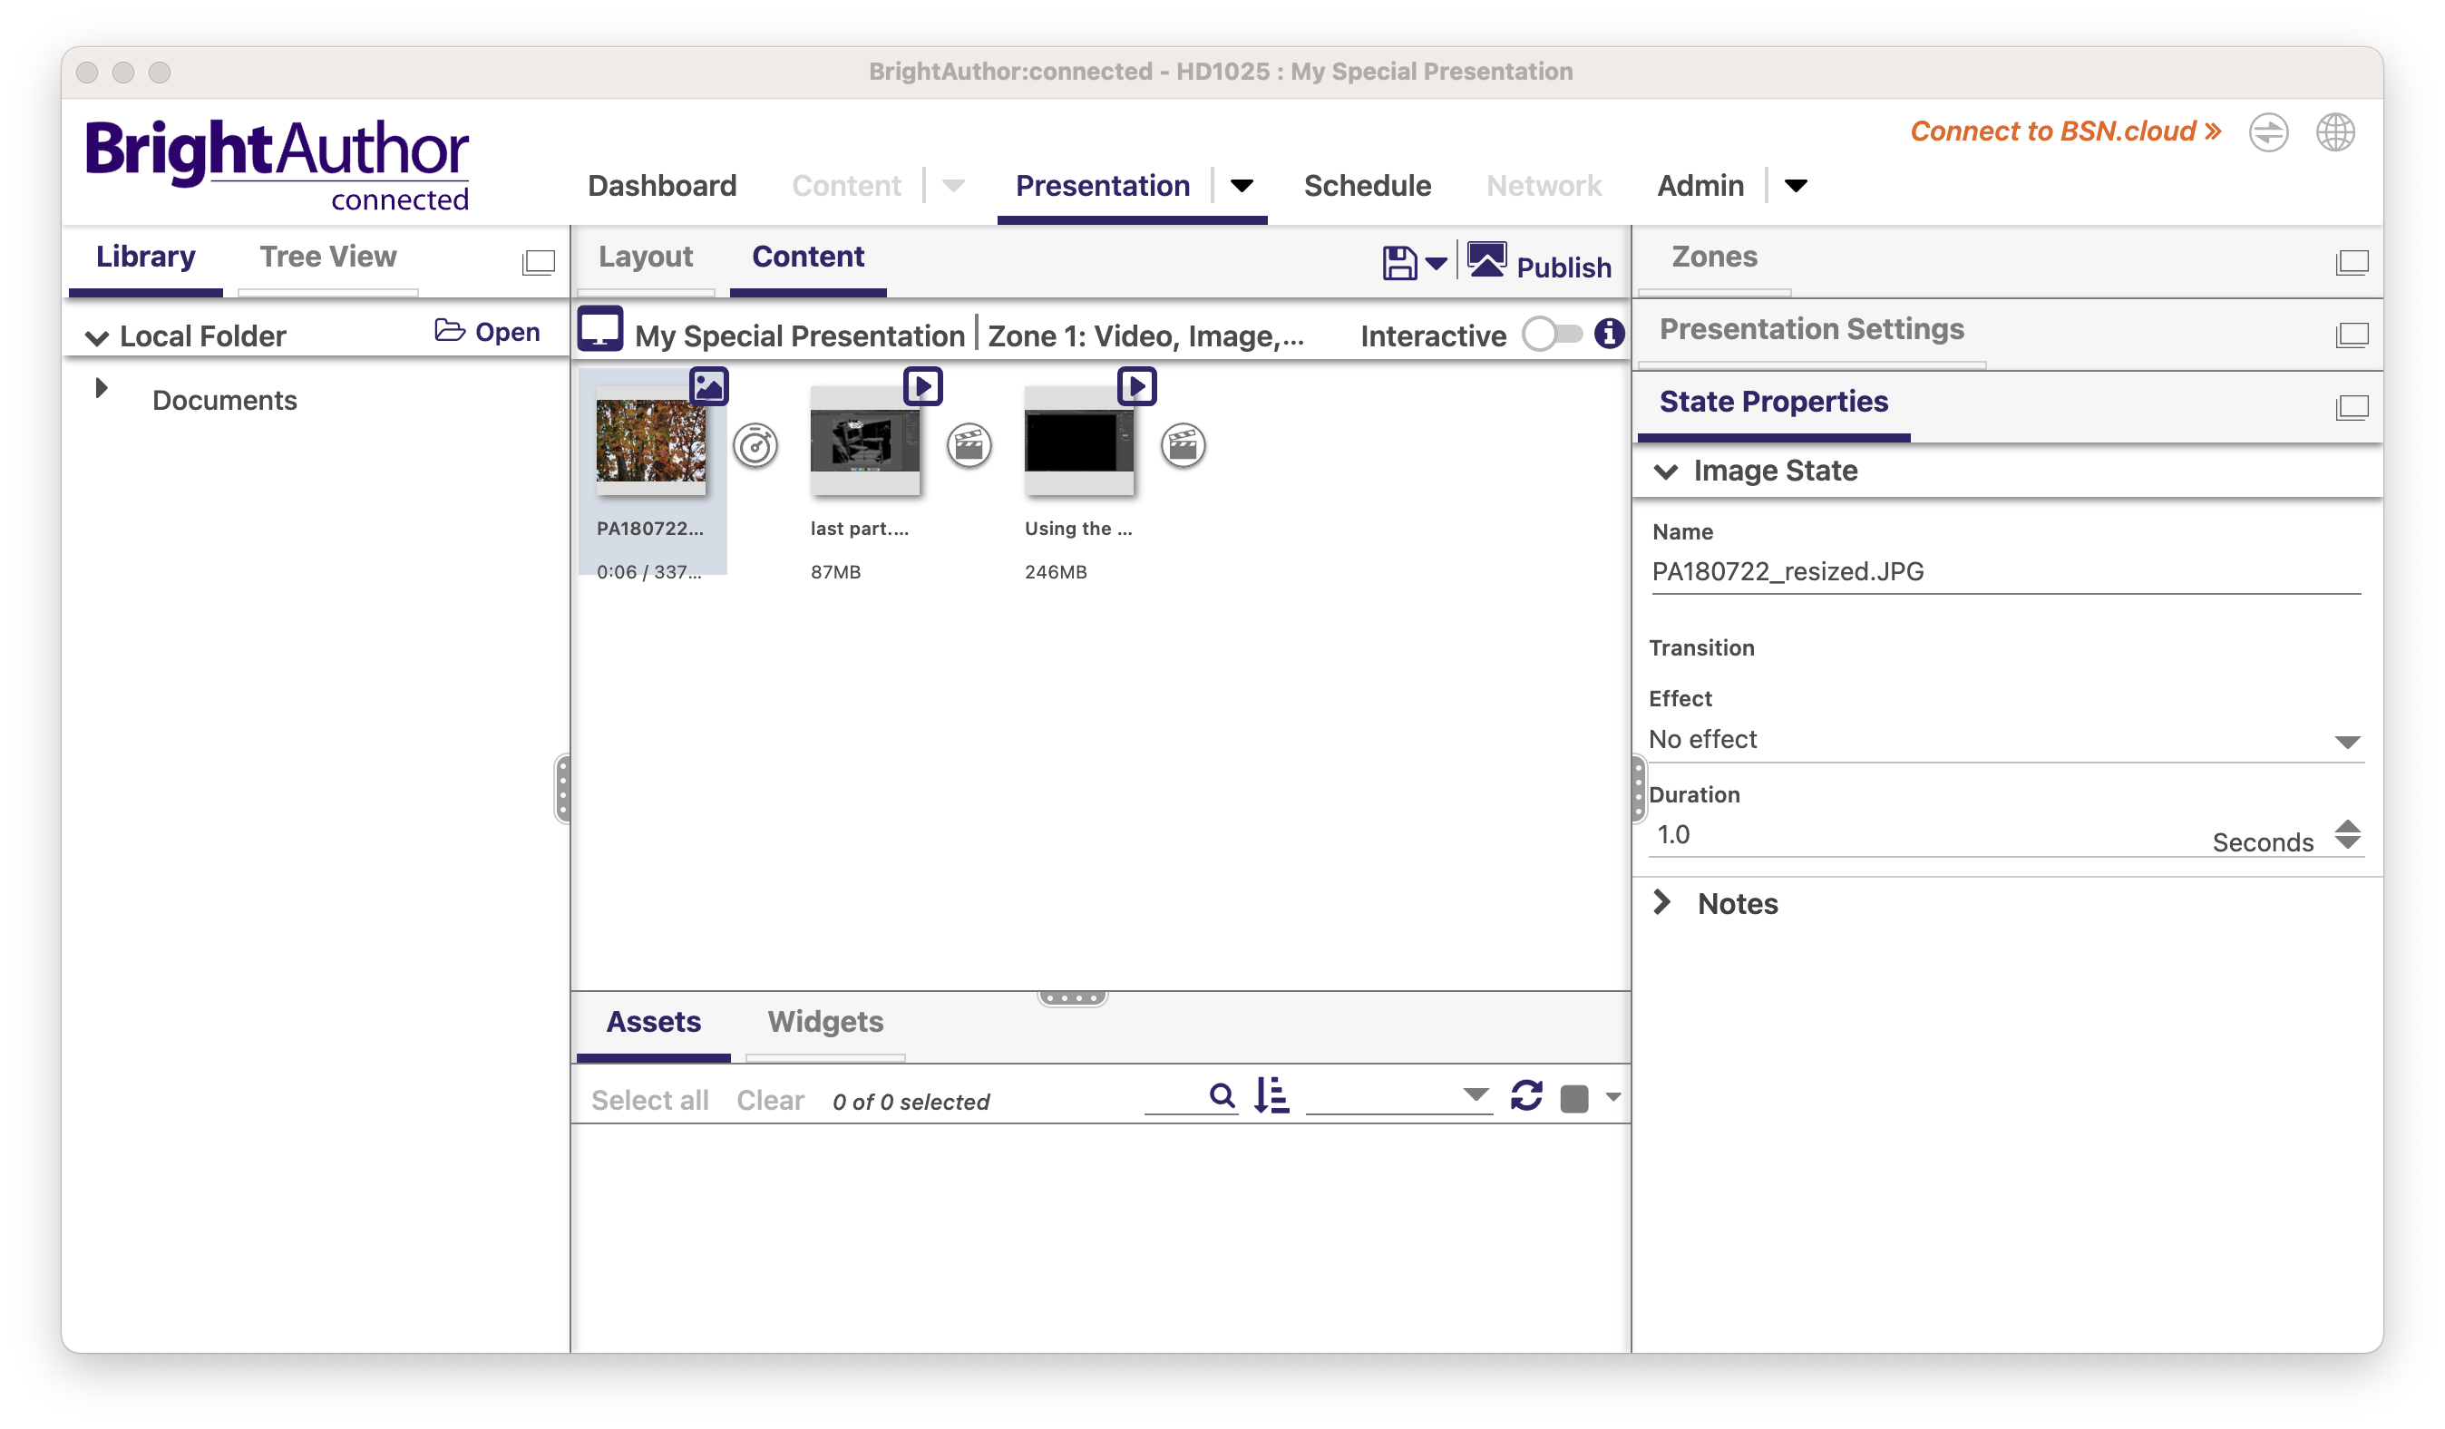2445x1429 pixels.
Task: Expand the Documents folder
Action: click(101, 388)
